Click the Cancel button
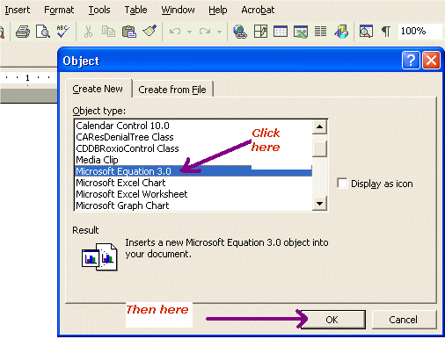445x339 pixels. pos(404,320)
